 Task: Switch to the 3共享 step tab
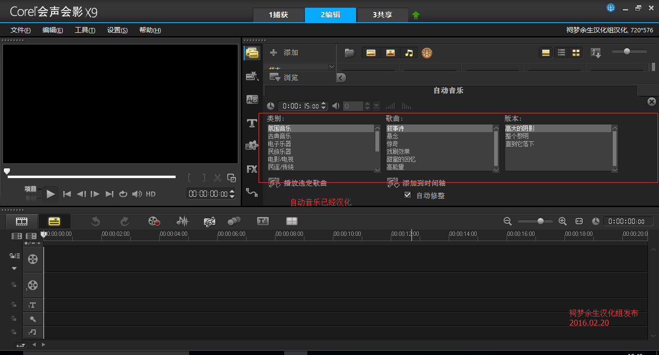coord(383,15)
